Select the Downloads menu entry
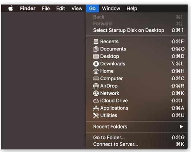This screenshot has width=191, height=152. (x=137, y=64)
